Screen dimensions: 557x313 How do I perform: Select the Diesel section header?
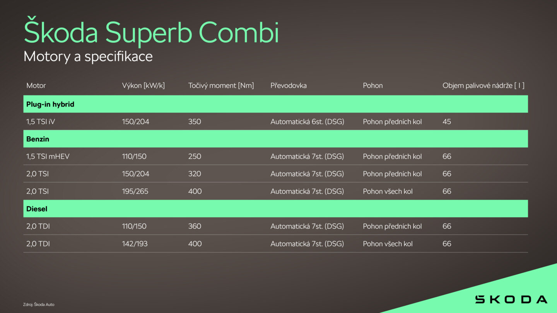[x=275, y=209]
